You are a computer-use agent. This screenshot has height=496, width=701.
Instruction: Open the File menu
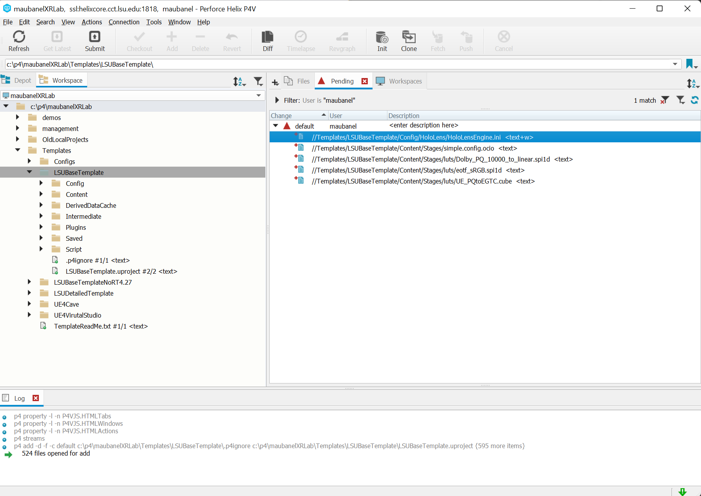[x=8, y=22]
